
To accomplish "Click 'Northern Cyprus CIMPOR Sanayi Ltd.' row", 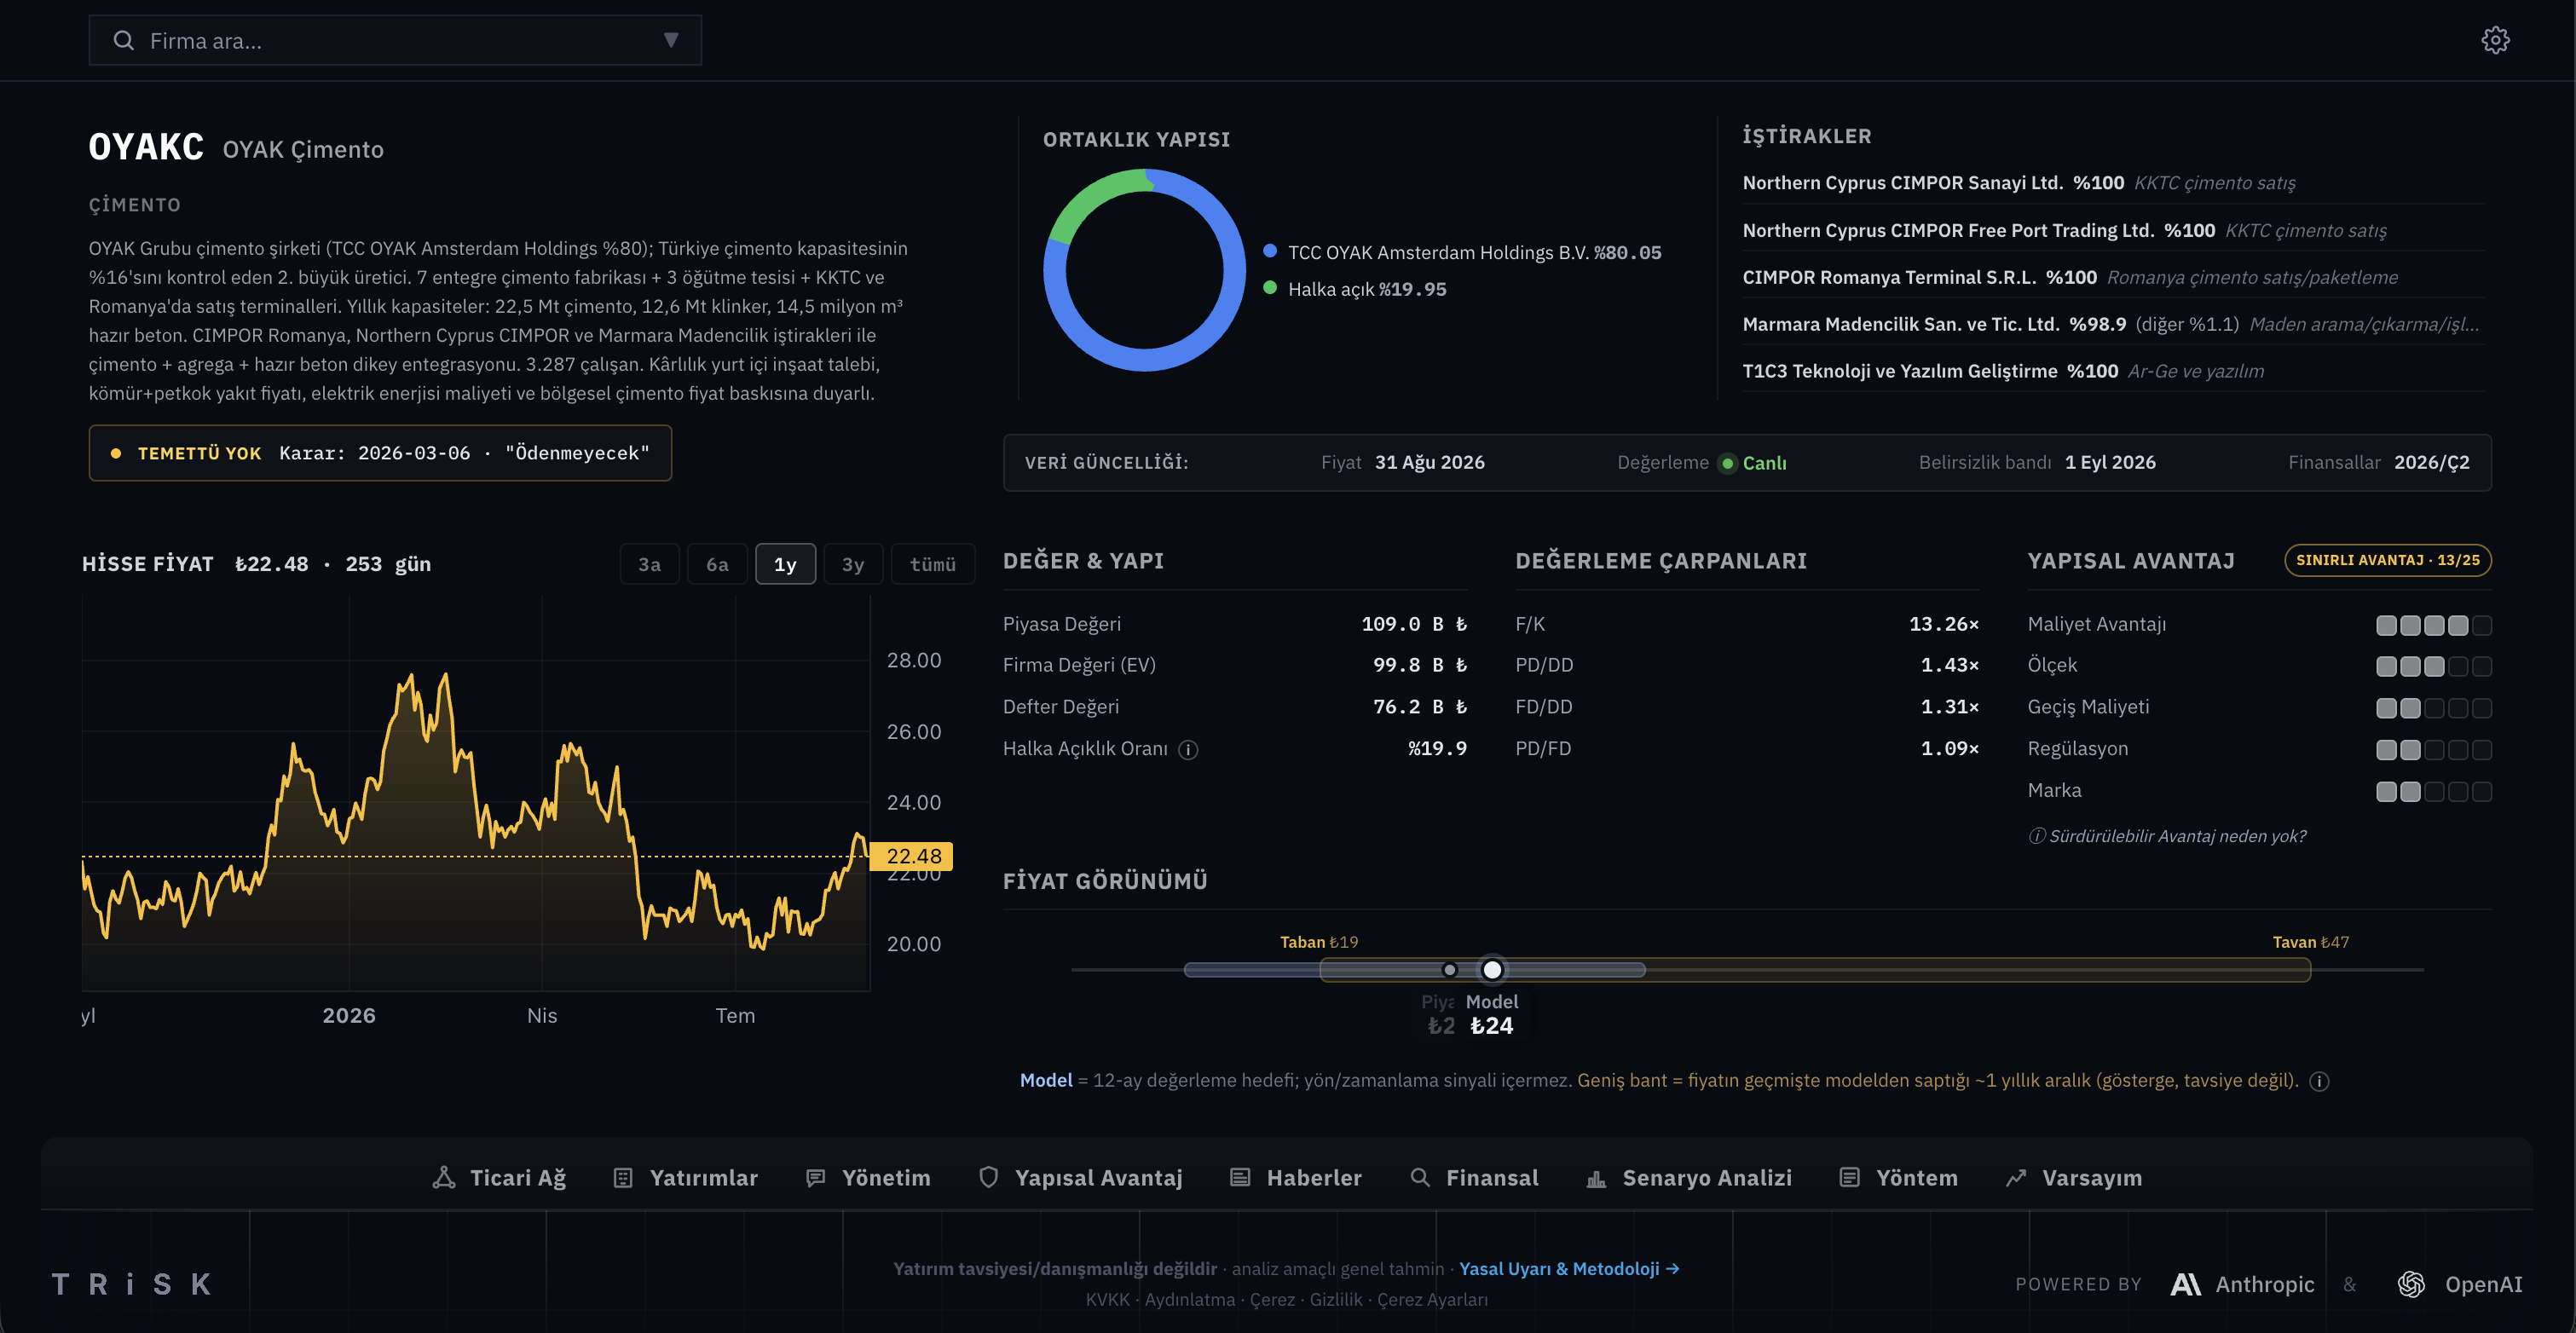I will (x=2113, y=183).
